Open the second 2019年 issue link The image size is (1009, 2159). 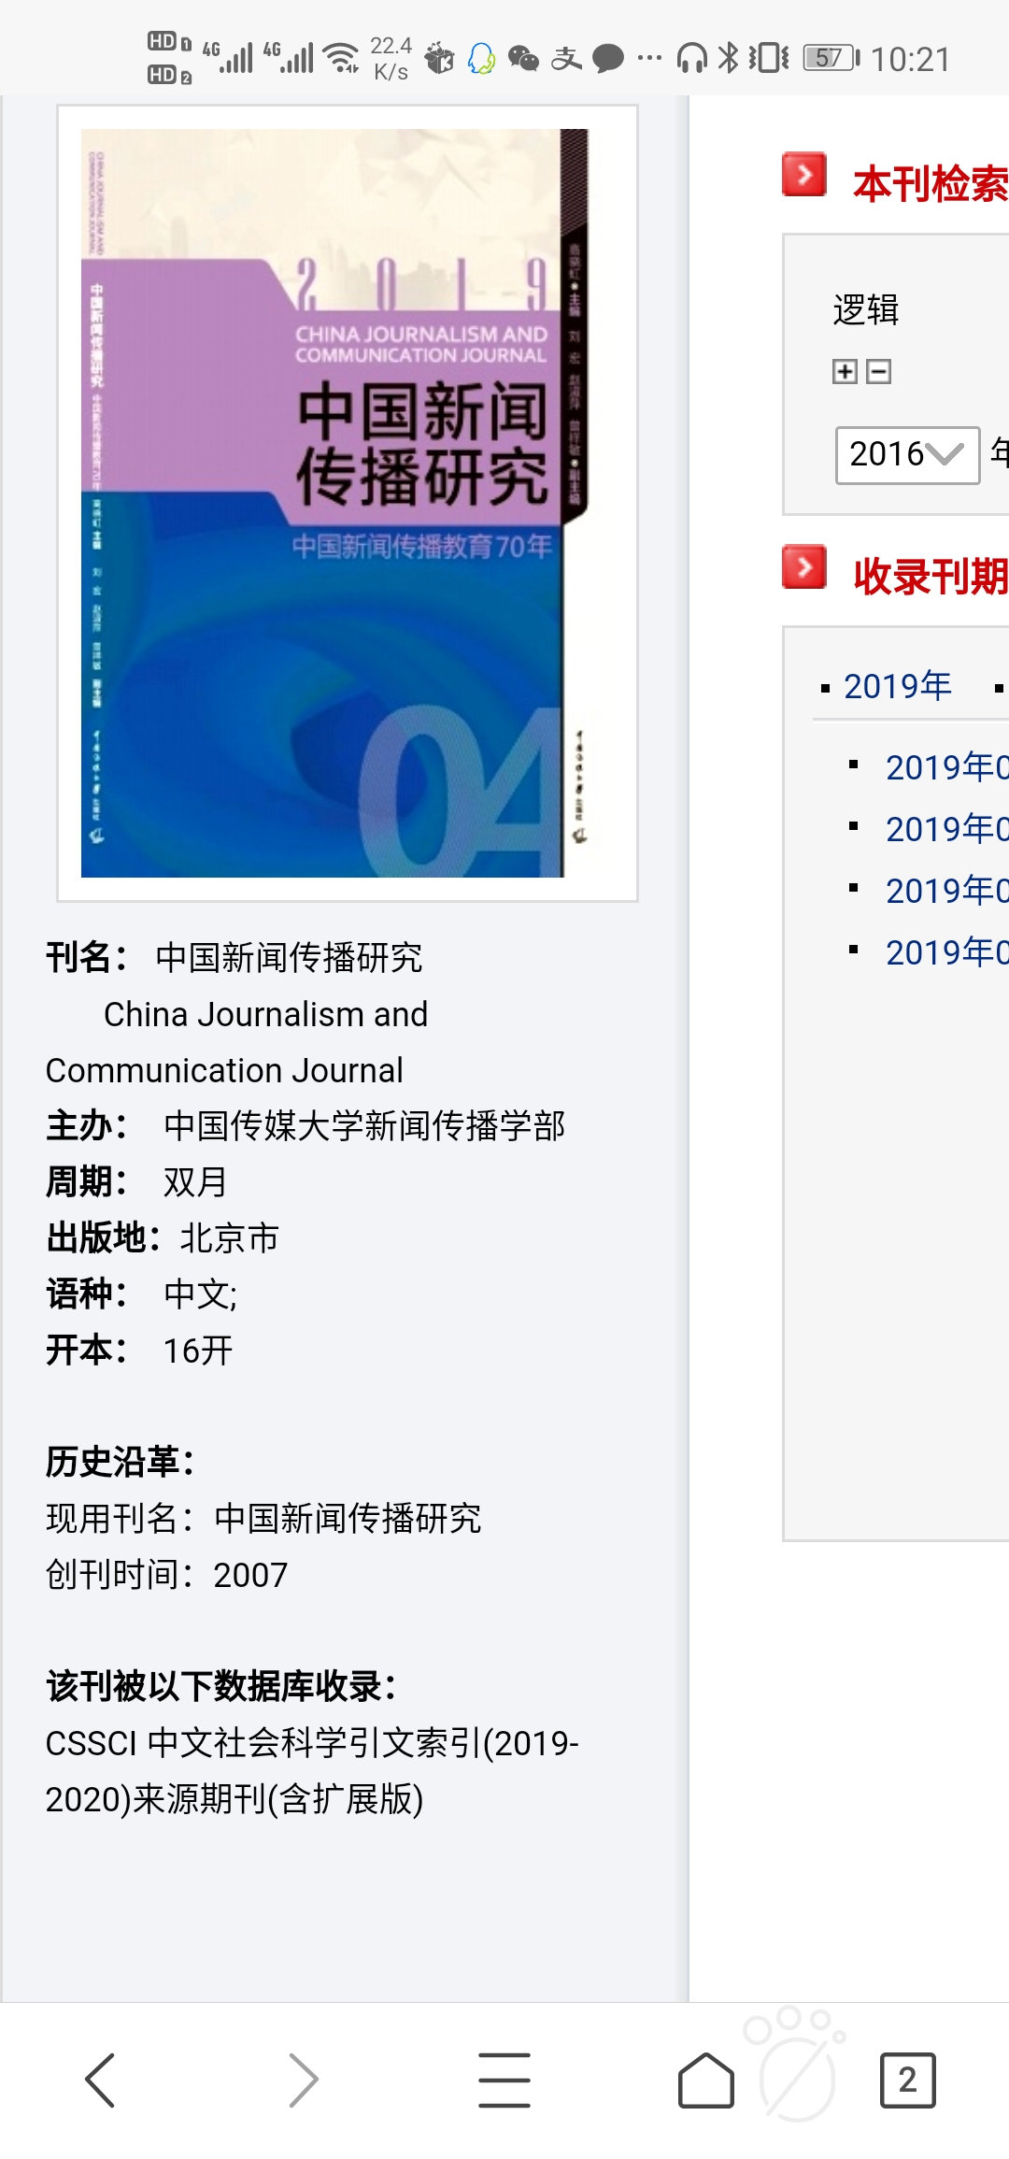(x=945, y=829)
